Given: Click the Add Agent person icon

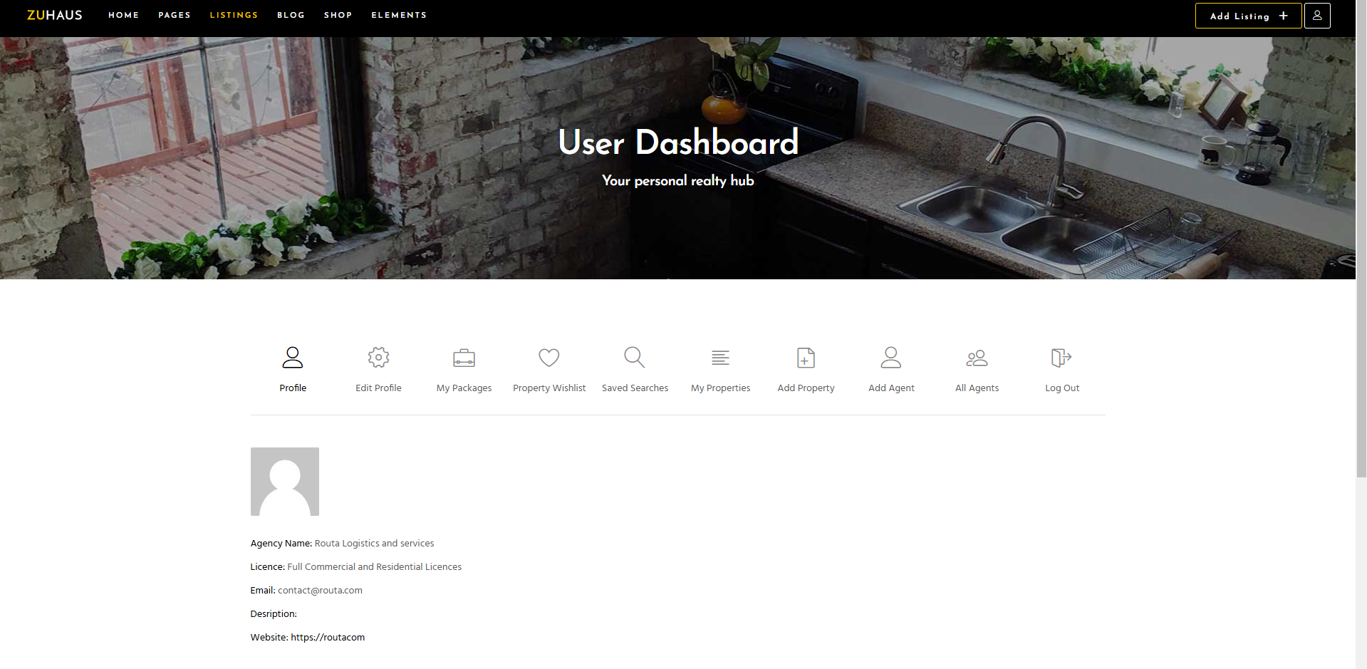Looking at the screenshot, I should click(x=891, y=357).
